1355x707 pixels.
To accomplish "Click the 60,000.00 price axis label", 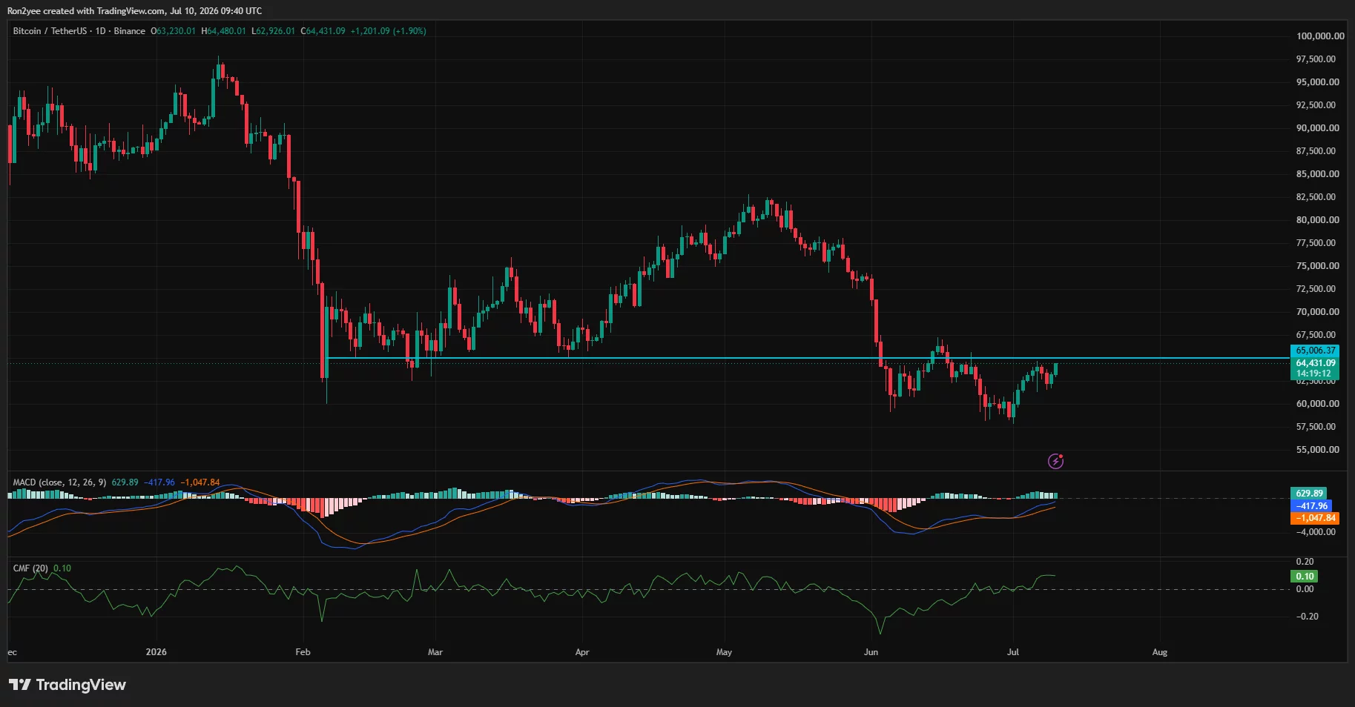I will [x=1317, y=404].
